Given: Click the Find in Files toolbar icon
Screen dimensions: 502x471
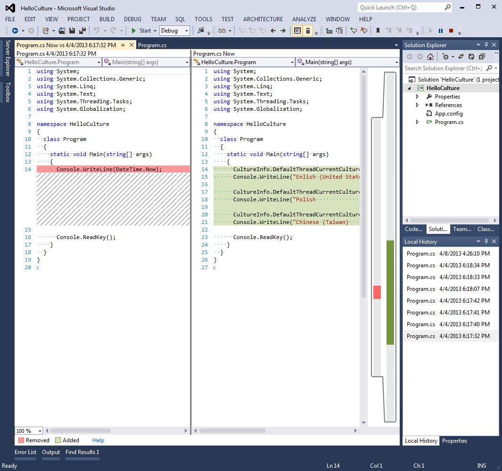Looking at the screenshot, I should [x=200, y=31].
